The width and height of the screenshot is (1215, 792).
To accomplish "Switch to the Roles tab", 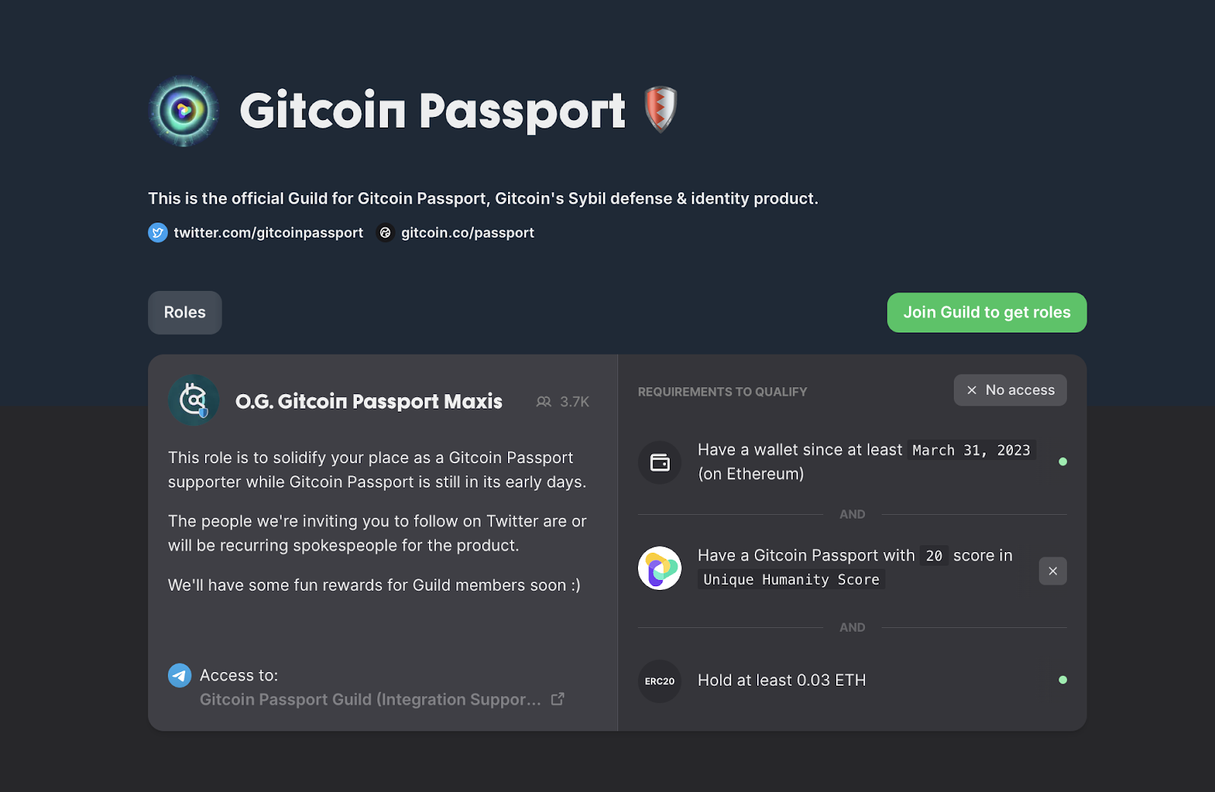I will pyautogui.click(x=185, y=312).
